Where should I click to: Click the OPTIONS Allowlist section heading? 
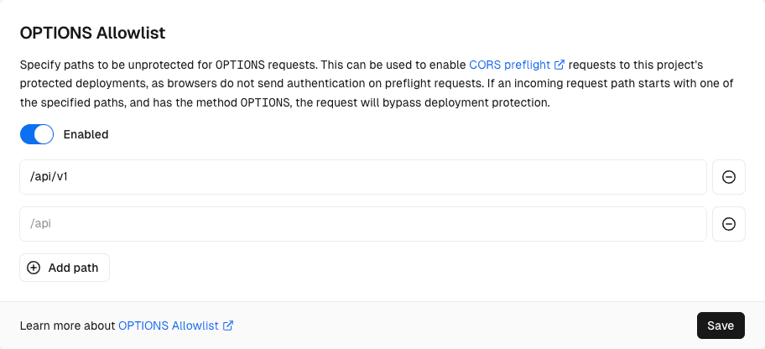(x=92, y=34)
